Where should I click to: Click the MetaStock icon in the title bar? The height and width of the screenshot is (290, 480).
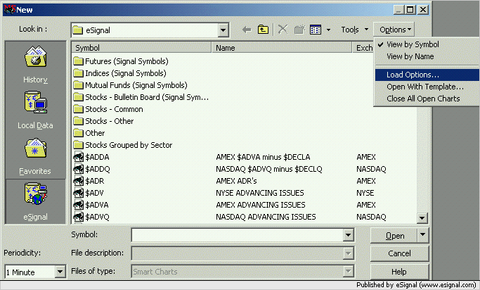[x=9, y=10]
